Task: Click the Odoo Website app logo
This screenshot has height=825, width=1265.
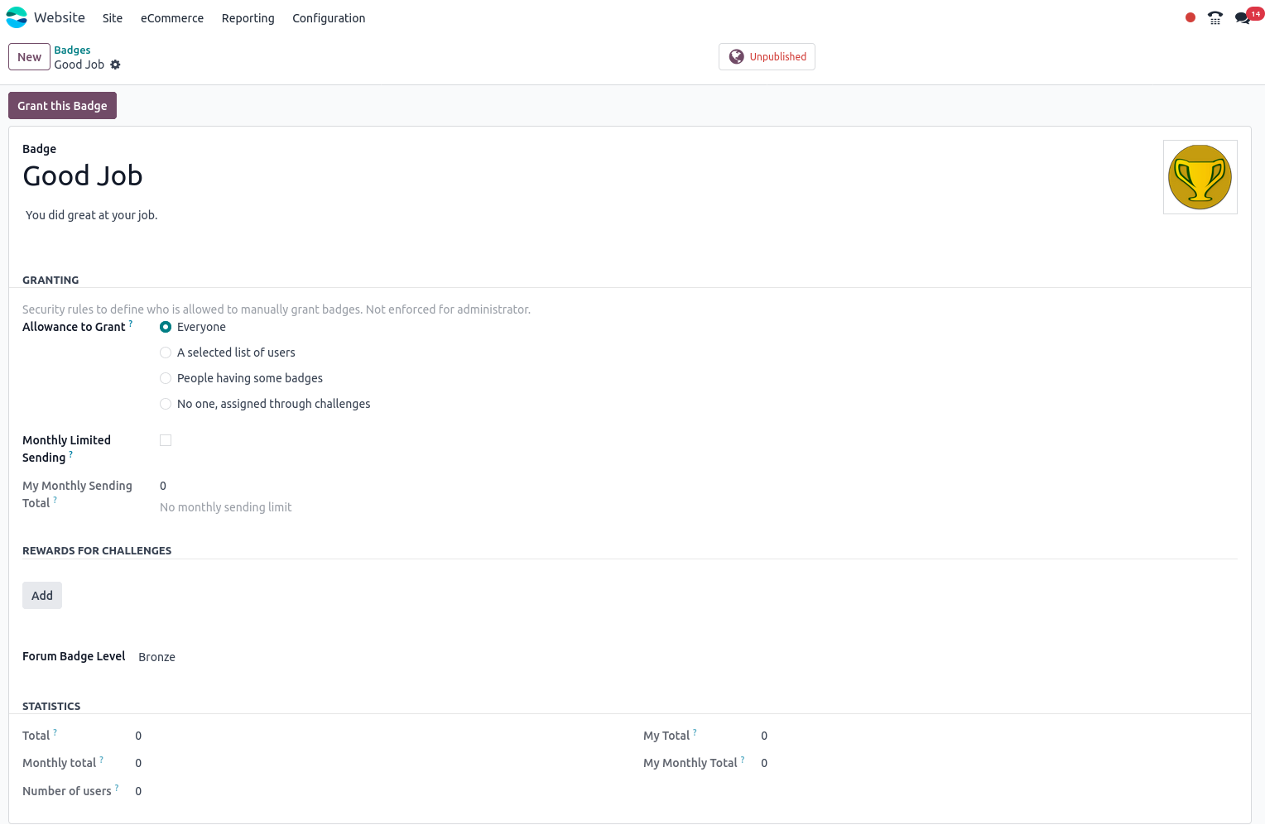Action: 17,17
